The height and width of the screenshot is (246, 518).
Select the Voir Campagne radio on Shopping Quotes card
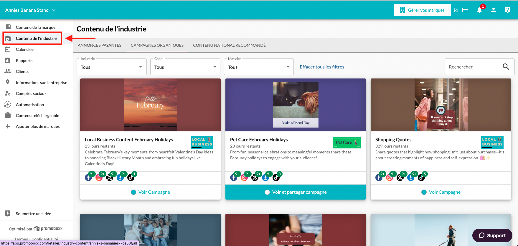point(424,192)
